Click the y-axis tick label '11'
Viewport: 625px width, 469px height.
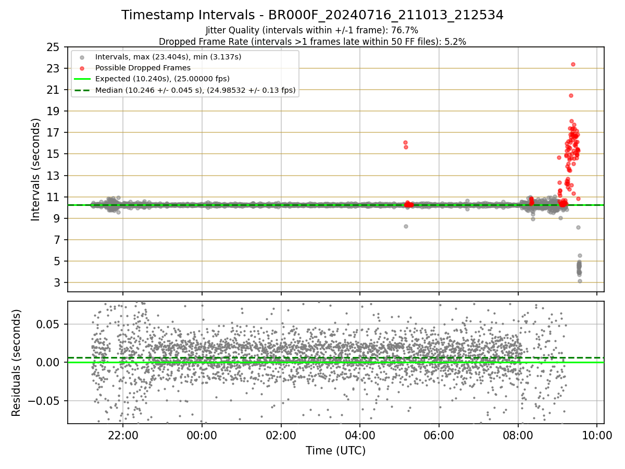pyautogui.click(x=53, y=197)
